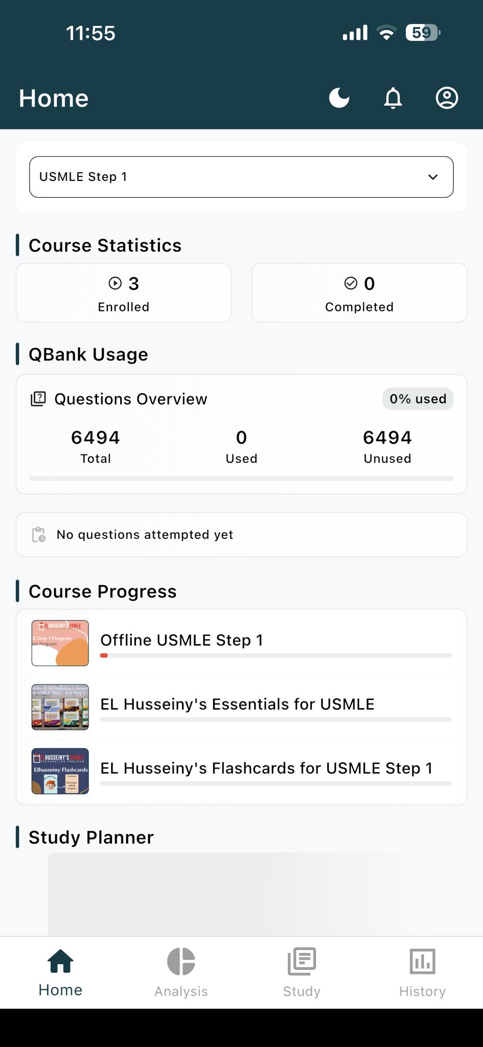Screen dimensions: 483x1047
Task: Toggle dark mode with the moon icon
Action: tap(339, 98)
